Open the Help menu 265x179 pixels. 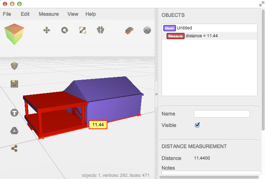(x=90, y=14)
